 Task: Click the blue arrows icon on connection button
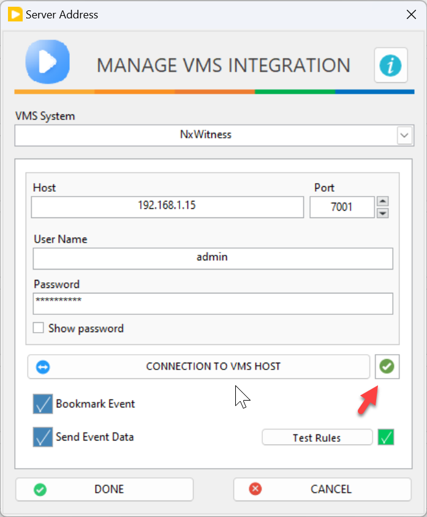tap(43, 367)
